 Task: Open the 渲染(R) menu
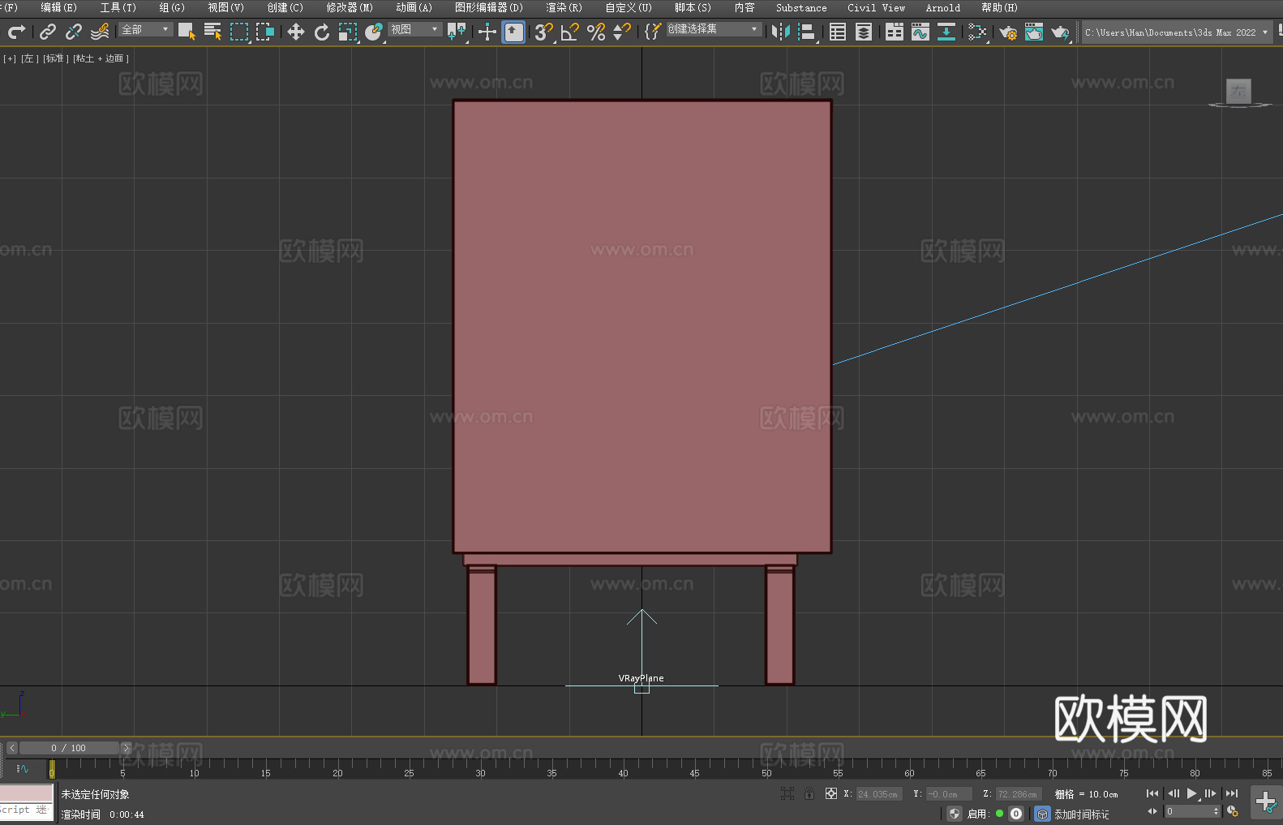[x=564, y=7]
